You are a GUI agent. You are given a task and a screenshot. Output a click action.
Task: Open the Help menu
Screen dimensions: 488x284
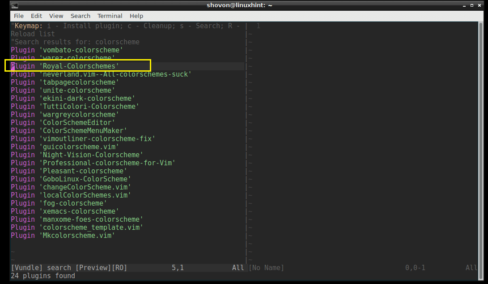[136, 16]
